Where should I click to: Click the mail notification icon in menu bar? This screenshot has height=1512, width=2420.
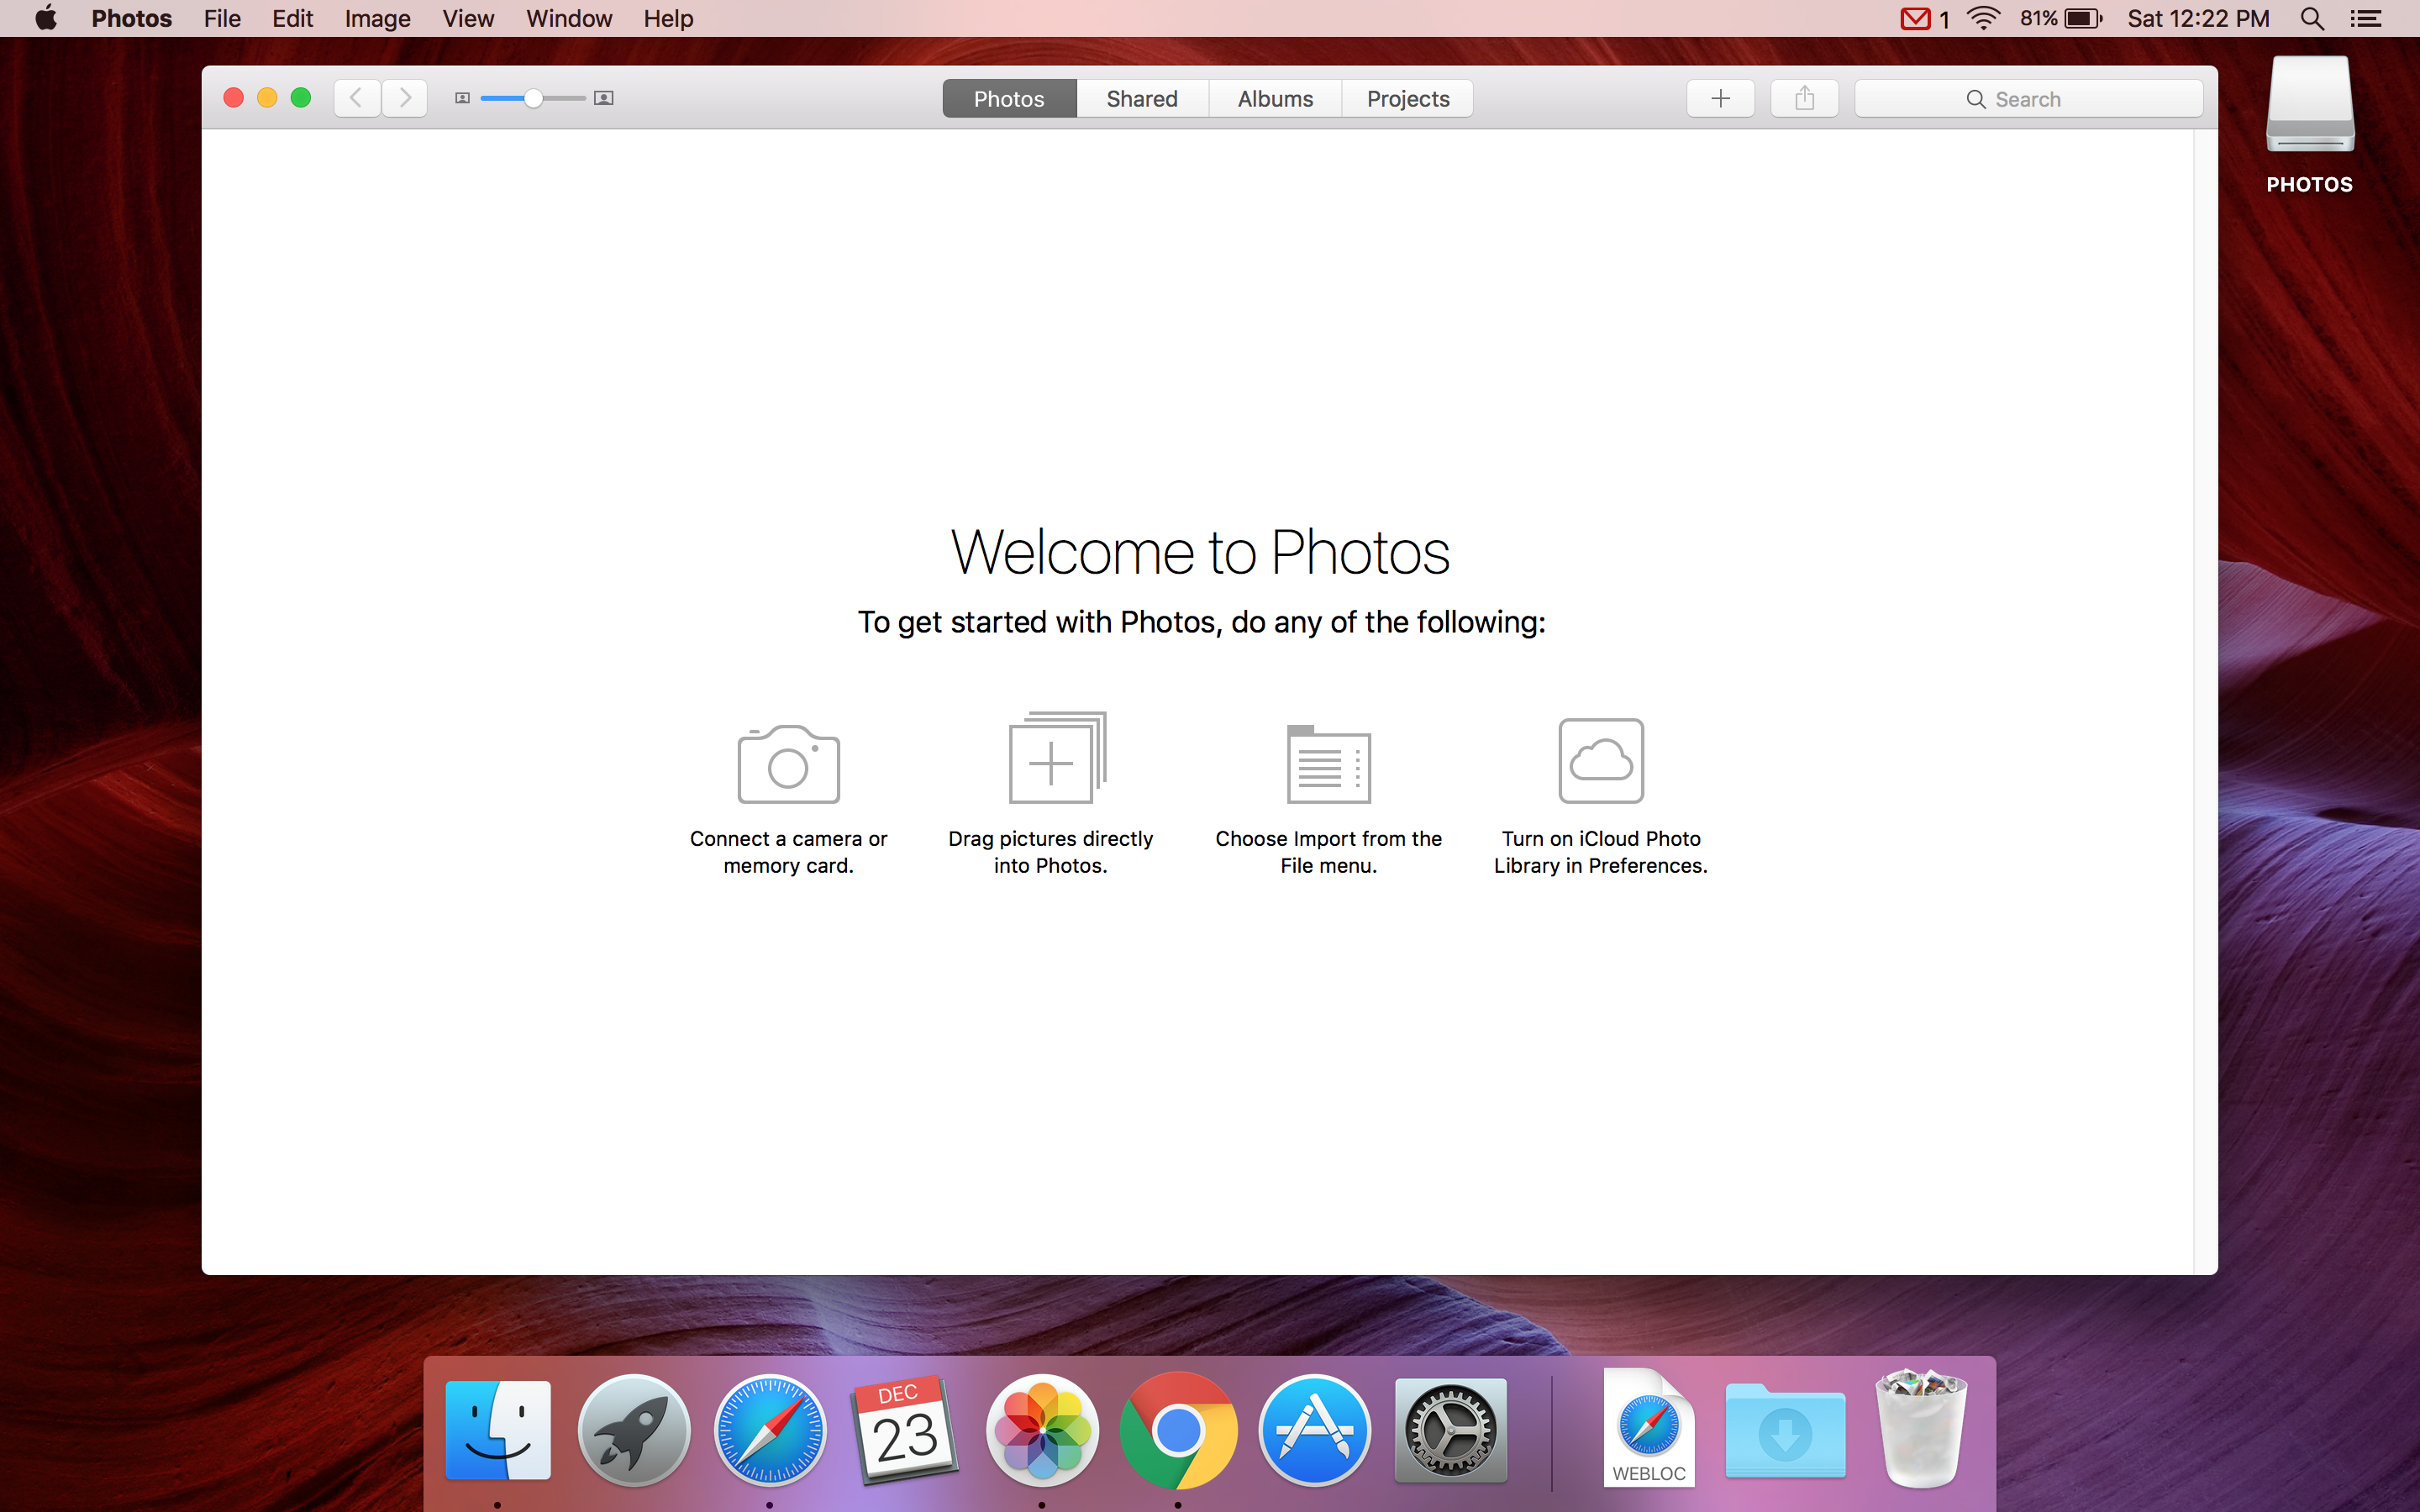(x=1915, y=18)
